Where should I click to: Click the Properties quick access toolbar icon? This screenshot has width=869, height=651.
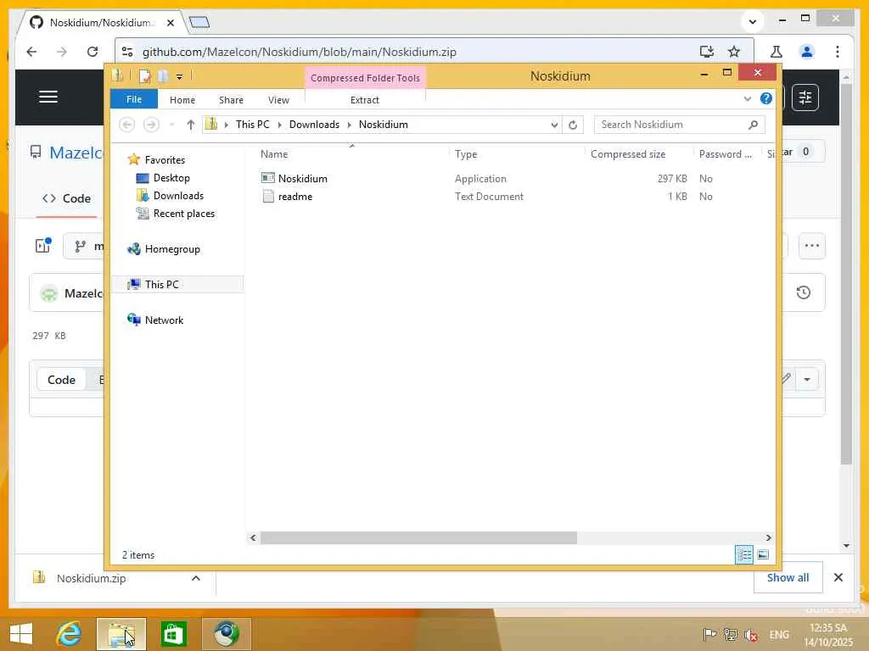pos(144,75)
